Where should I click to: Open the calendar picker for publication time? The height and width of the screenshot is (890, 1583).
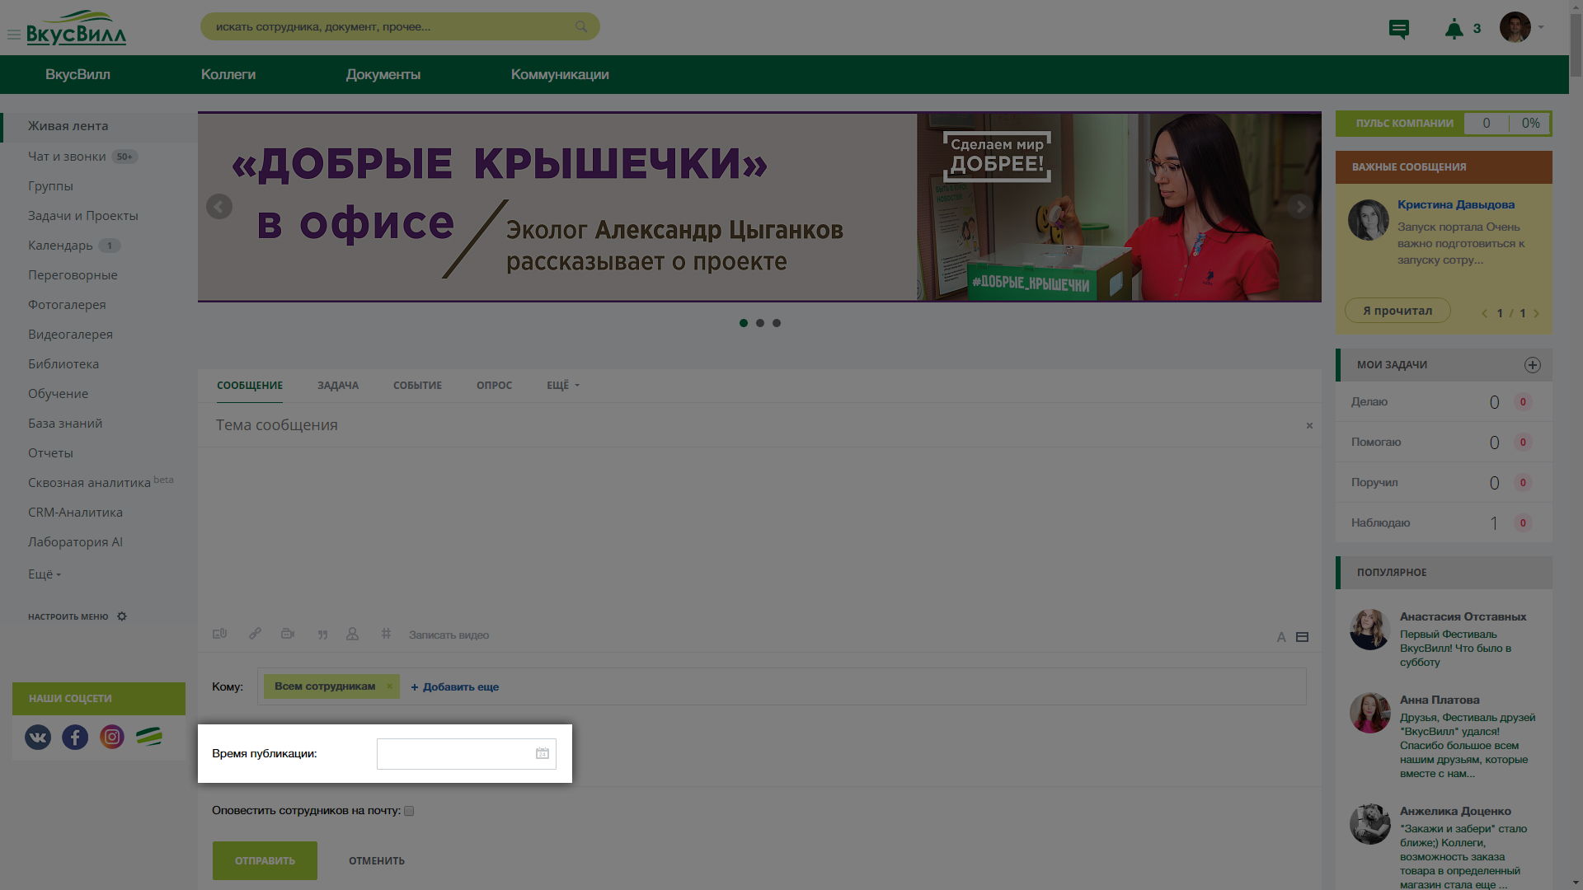coord(543,753)
